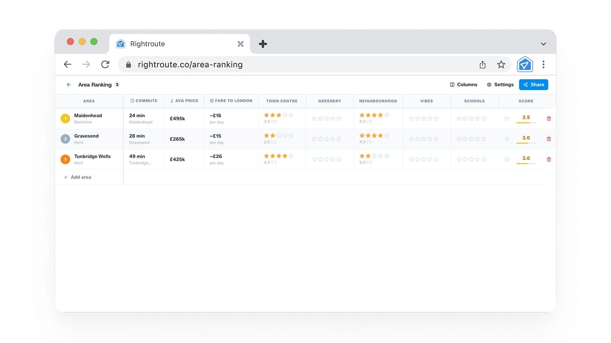The width and height of the screenshot is (611, 343).
Task: Click the share page icon in address bar
Action: coord(483,65)
